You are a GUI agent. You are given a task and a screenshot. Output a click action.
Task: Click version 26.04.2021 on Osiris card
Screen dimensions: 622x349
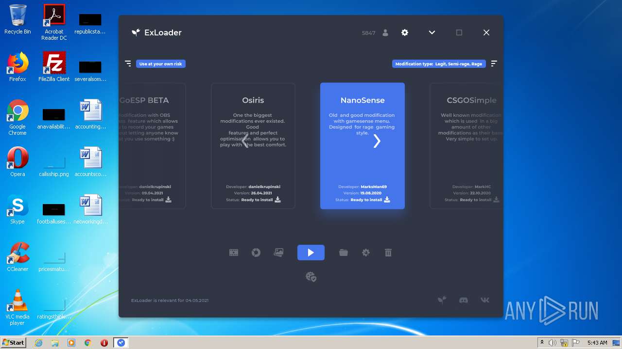click(261, 193)
